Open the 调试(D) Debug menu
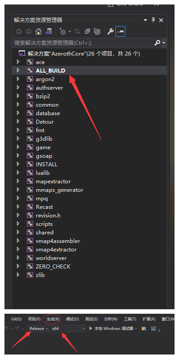The width and height of the screenshot is (179, 359). coord(72,319)
